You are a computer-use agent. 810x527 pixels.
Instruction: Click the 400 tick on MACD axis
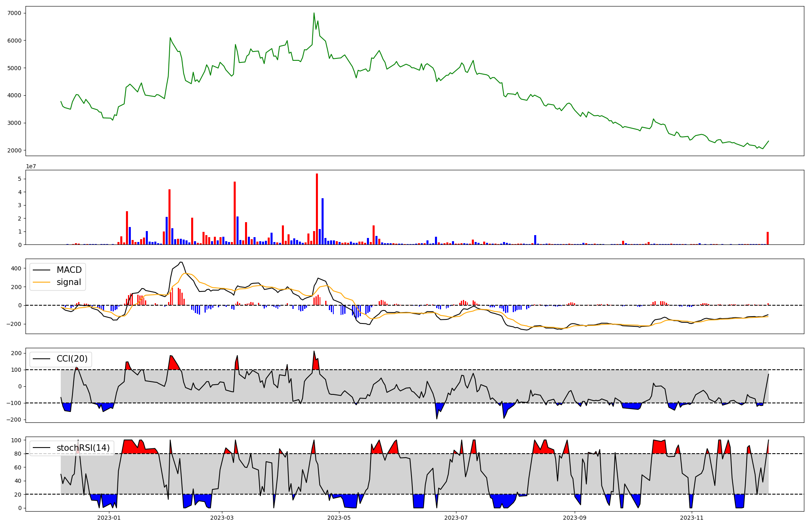point(17,268)
